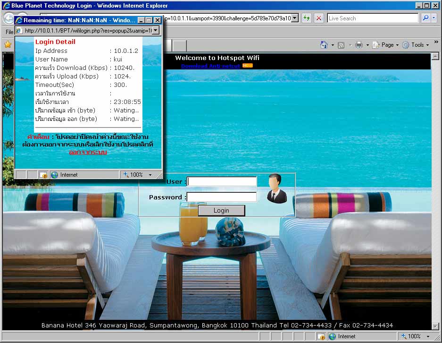Image resolution: width=442 pixels, height=343 pixels.
Task: Click main status bar security lock icon
Action: tap(321, 336)
